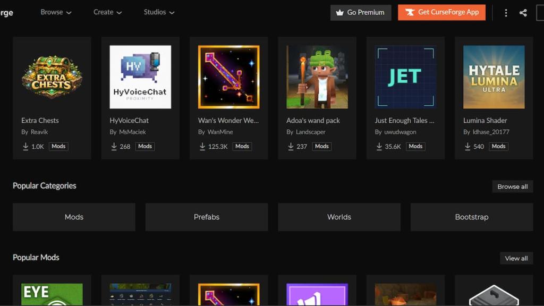The height and width of the screenshot is (306, 544).
Task: Click the Get CurseForge App button
Action: pyautogui.click(x=441, y=12)
